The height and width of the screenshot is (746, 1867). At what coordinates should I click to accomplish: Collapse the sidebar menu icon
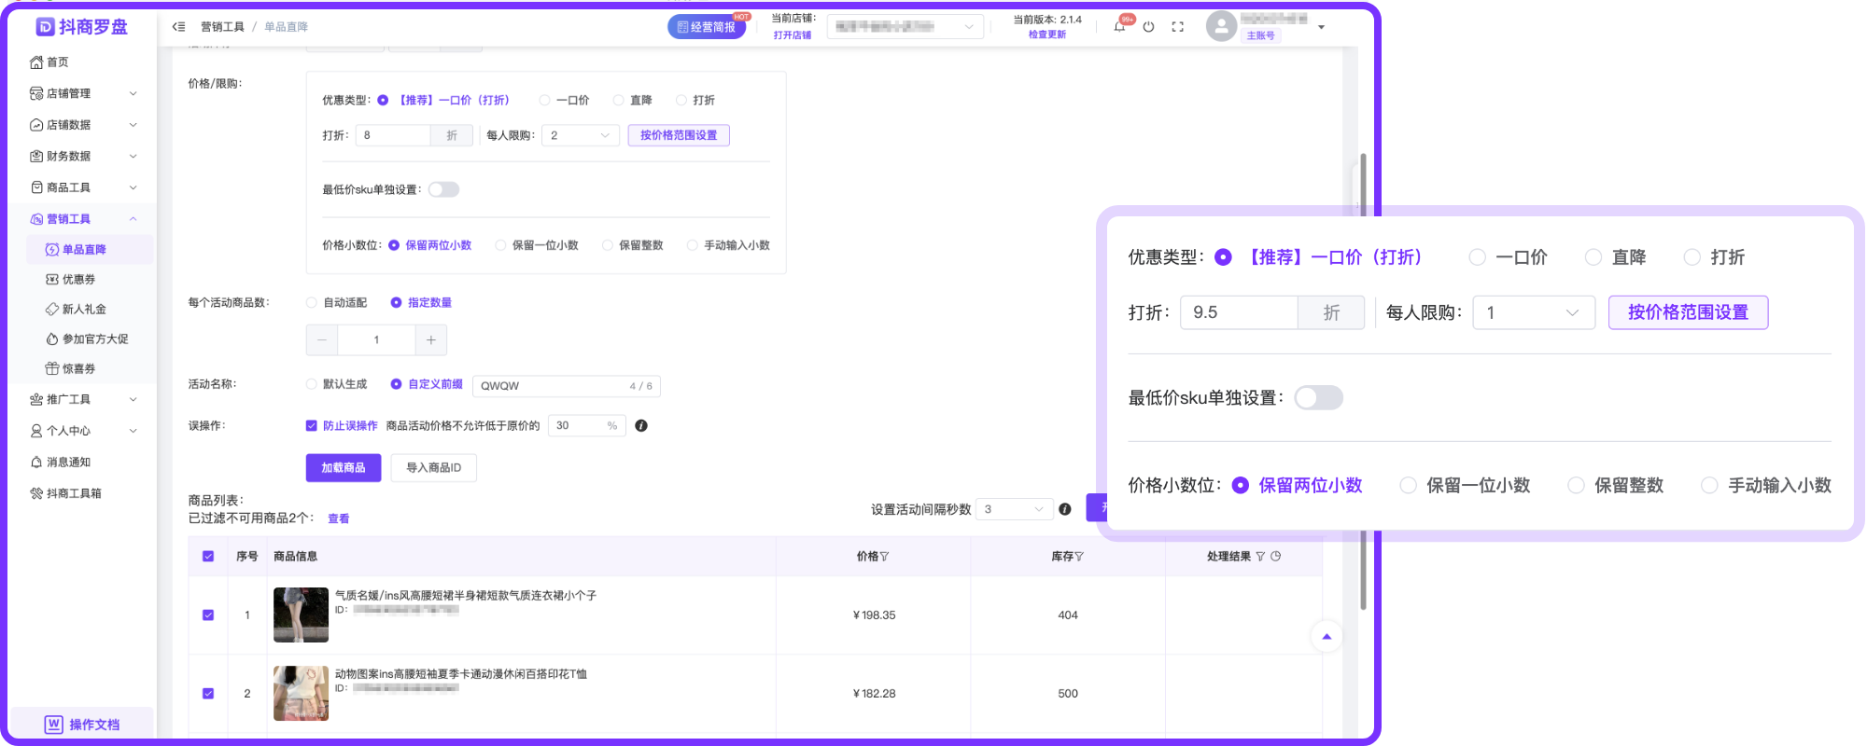pos(178,27)
